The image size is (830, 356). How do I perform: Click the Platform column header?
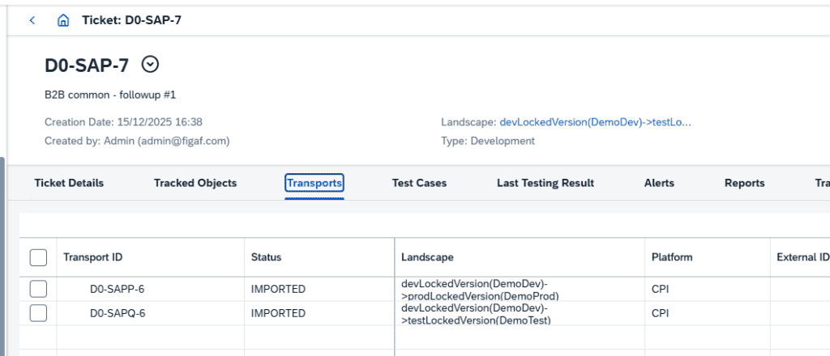point(707,257)
